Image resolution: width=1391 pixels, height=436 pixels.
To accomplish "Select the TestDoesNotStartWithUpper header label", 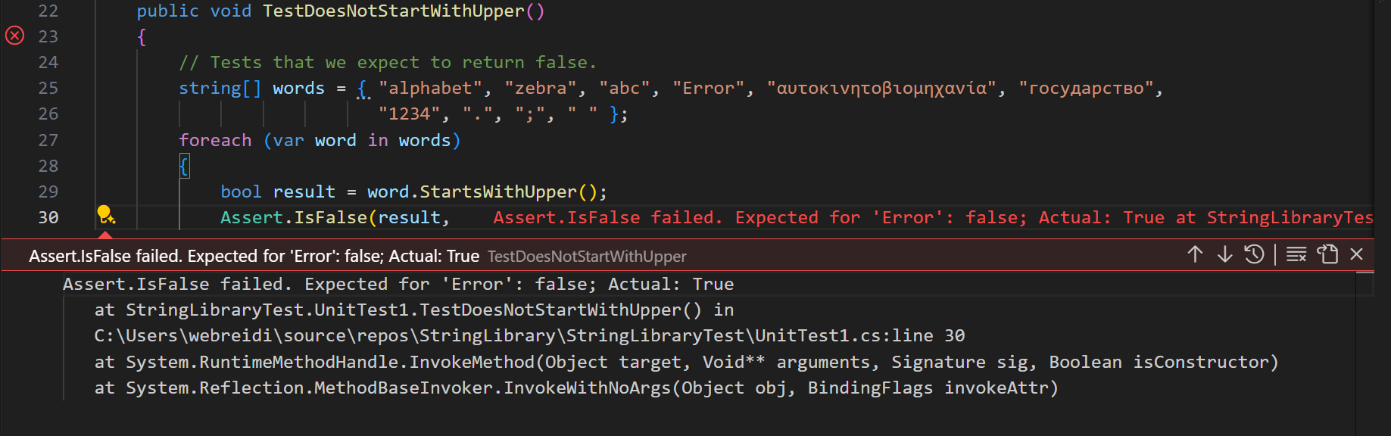I will [587, 256].
